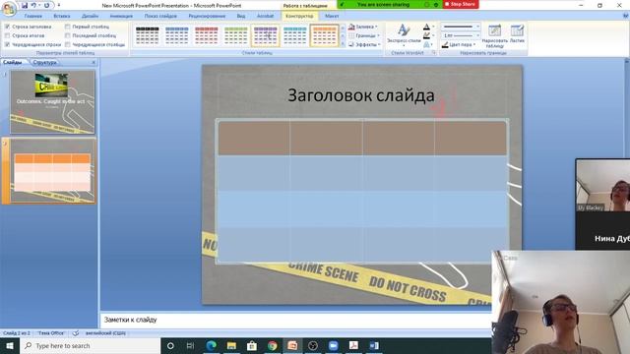Viewport: 630px width, 354px height.
Task: Select slide 2 table thumbnail
Action: pos(52,170)
